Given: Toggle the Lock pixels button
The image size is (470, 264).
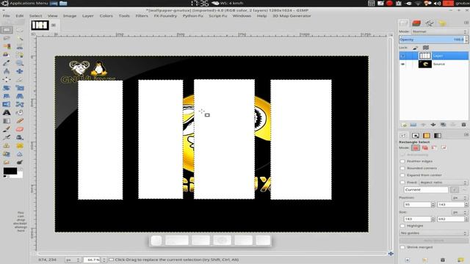Looking at the screenshot, I should 415,48.
